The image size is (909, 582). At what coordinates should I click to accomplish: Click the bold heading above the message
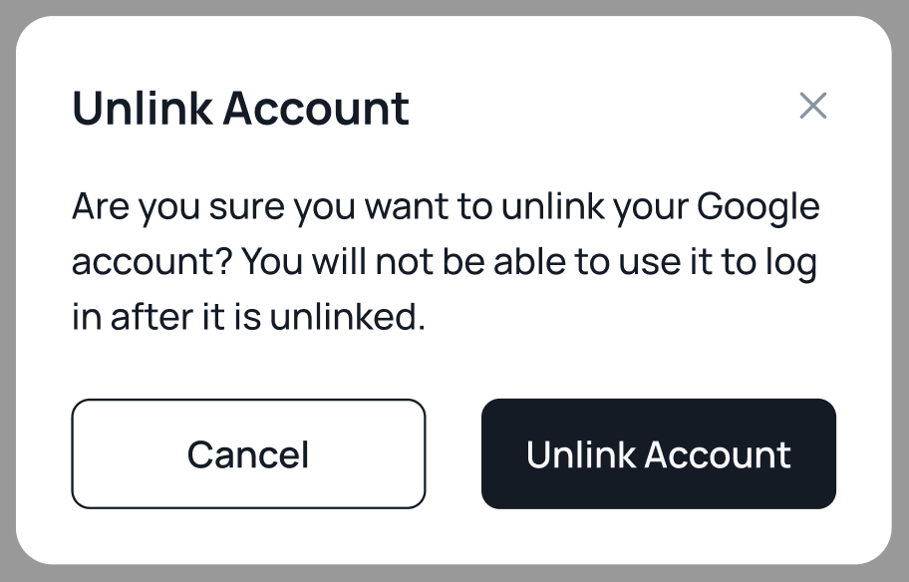pos(240,108)
